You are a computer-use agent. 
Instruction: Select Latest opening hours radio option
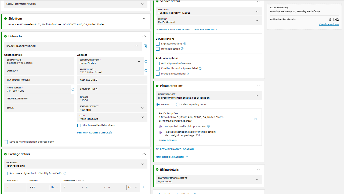pyautogui.click(x=178, y=105)
